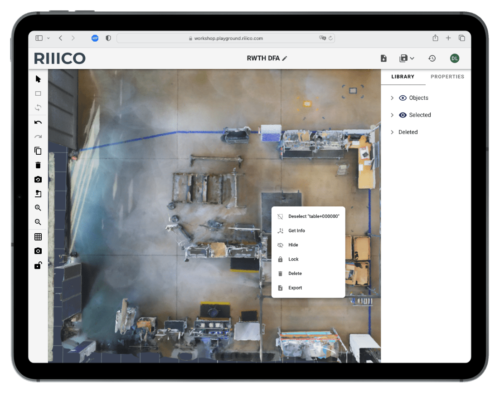Screen dimensions: 490x397
Task: Reload the page
Action: (x=330, y=38)
